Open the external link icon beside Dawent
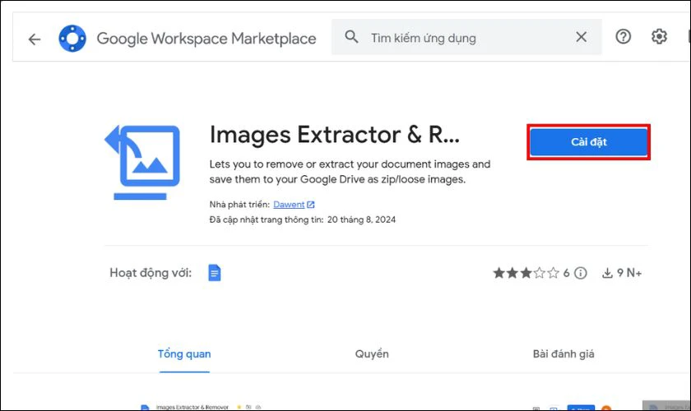The height and width of the screenshot is (411, 691). (311, 205)
